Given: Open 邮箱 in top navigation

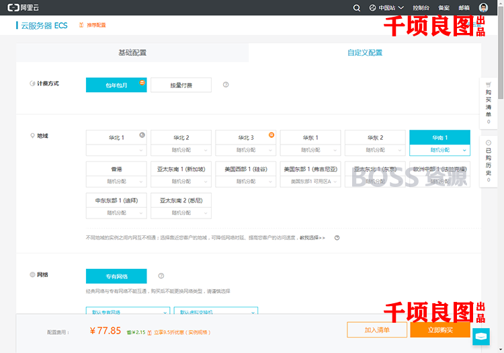Looking at the screenshot, I should tap(464, 7).
